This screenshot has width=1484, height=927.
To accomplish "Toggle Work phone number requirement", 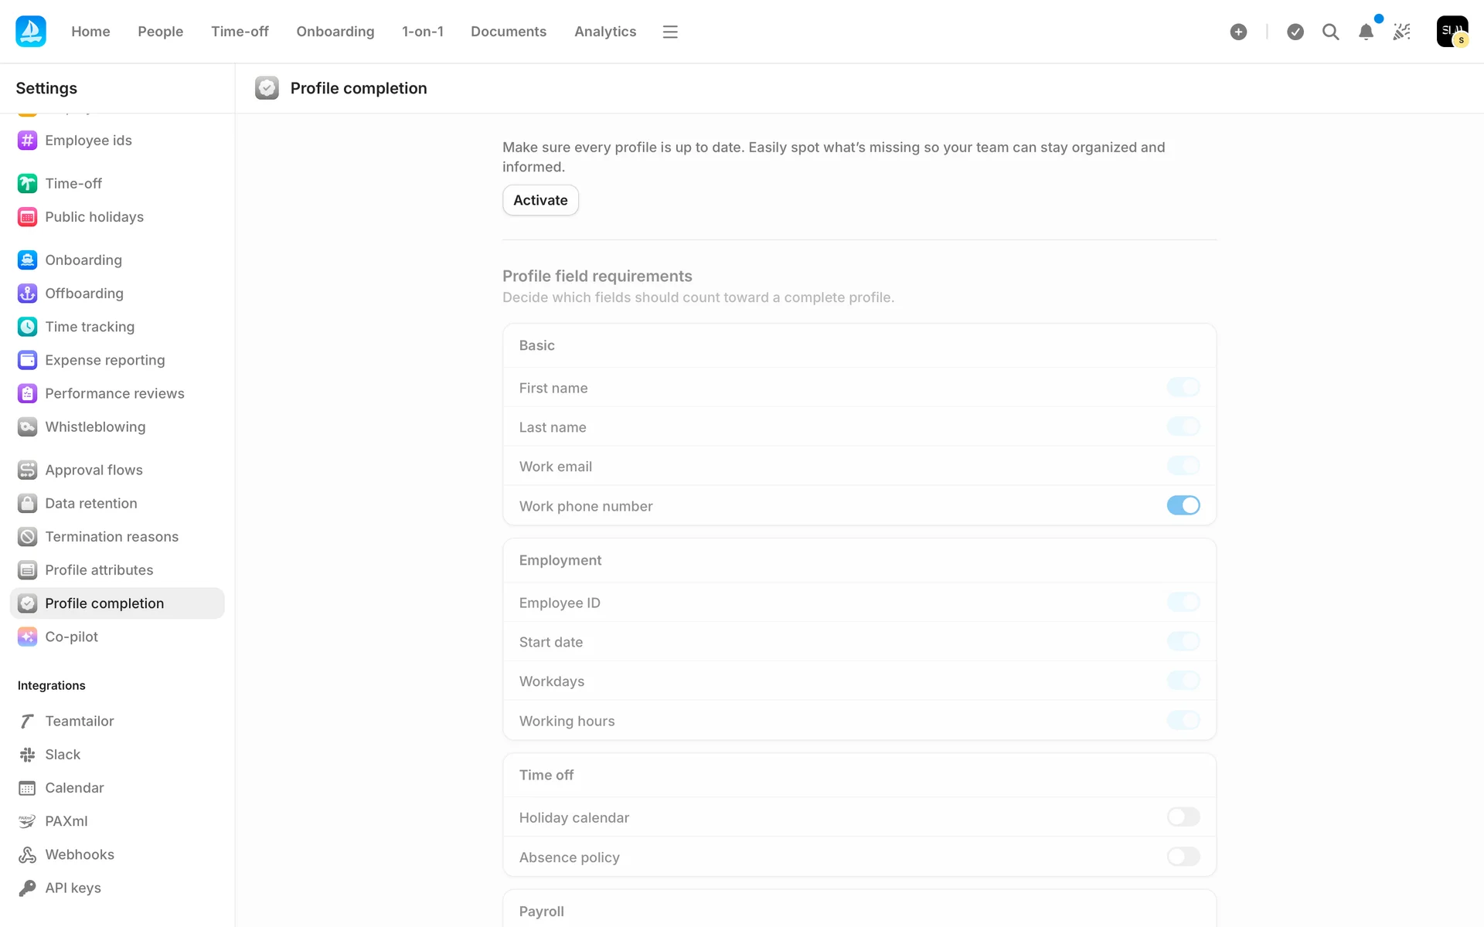I will pos(1183,506).
